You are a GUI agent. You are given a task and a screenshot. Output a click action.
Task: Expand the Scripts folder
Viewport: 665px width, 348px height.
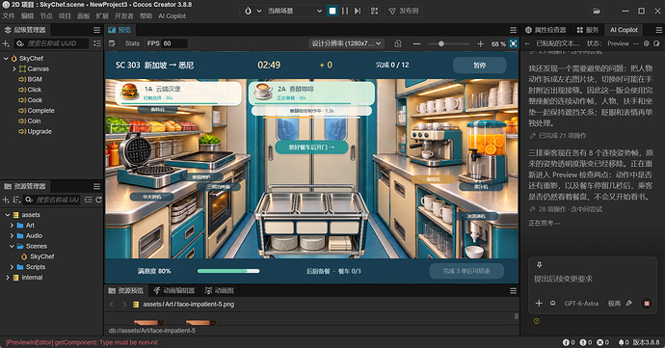point(12,267)
